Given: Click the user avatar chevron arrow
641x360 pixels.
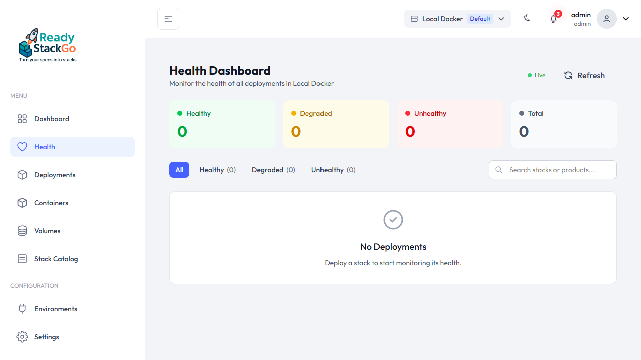Looking at the screenshot, I should (625, 18).
